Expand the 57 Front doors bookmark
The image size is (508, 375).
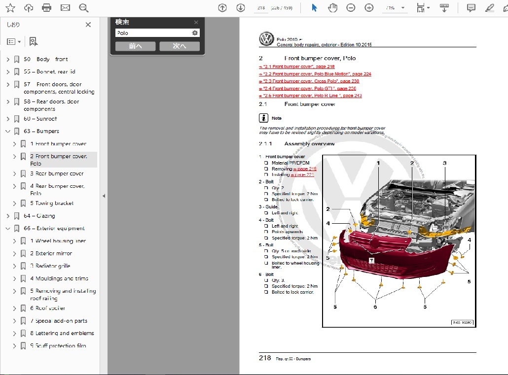point(8,85)
